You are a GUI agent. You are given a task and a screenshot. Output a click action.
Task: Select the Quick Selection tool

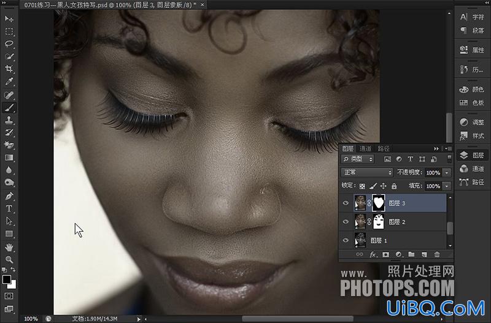tap(9, 56)
